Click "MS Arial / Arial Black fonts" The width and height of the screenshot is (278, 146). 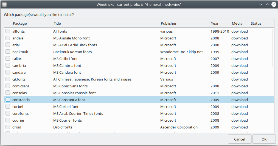click(75, 45)
